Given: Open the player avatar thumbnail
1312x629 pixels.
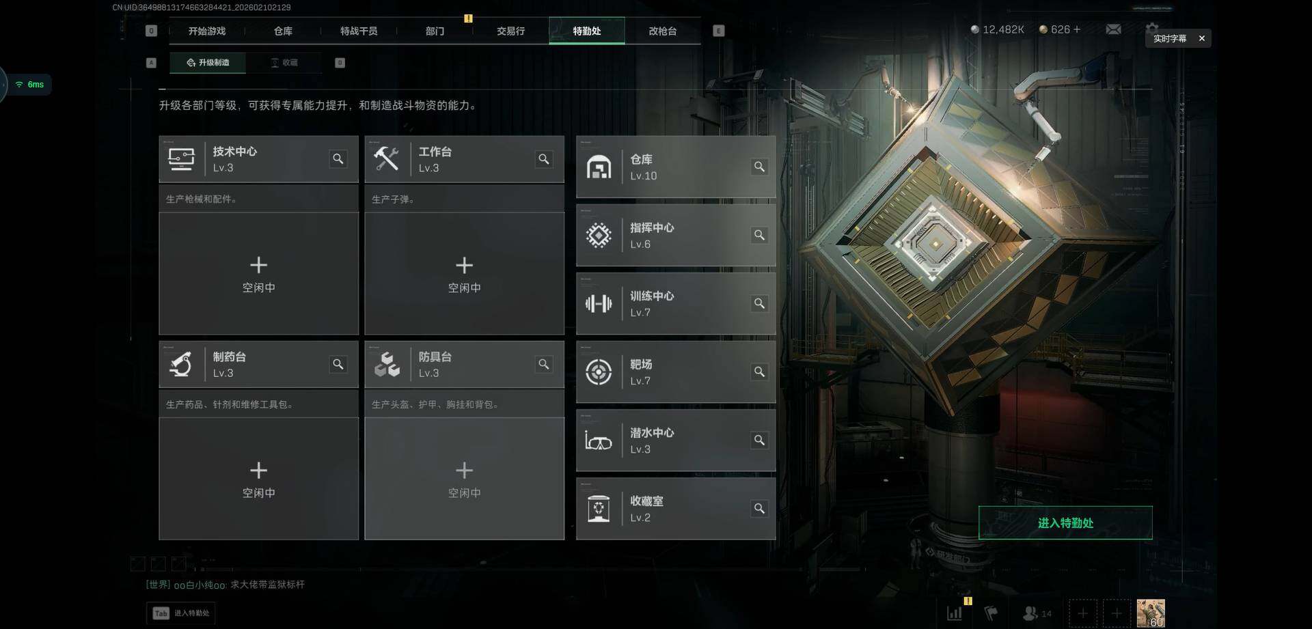Looking at the screenshot, I should click(1151, 613).
